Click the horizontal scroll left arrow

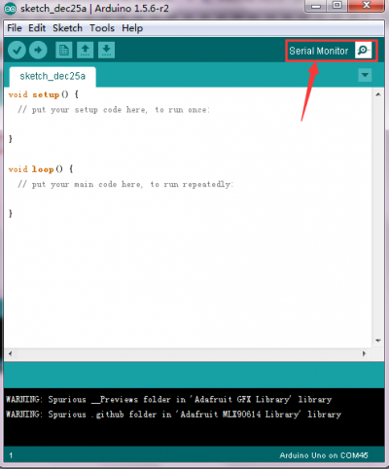click(10, 353)
